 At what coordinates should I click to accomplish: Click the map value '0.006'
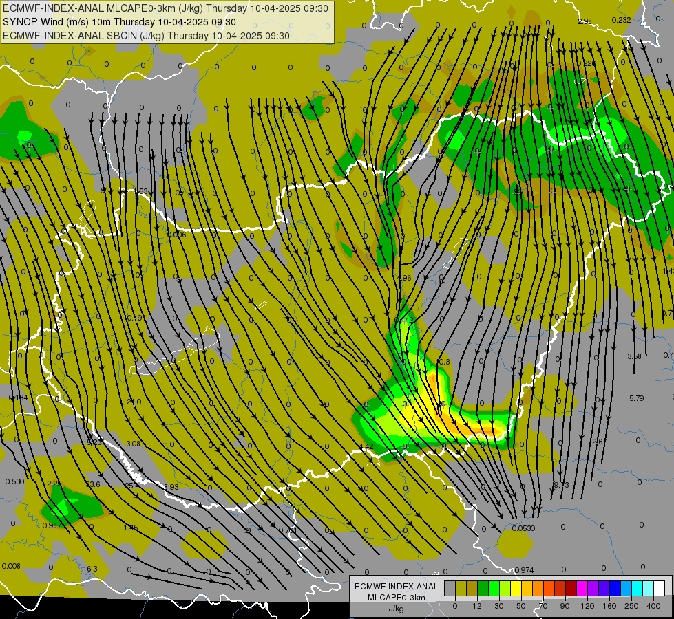pos(177,235)
